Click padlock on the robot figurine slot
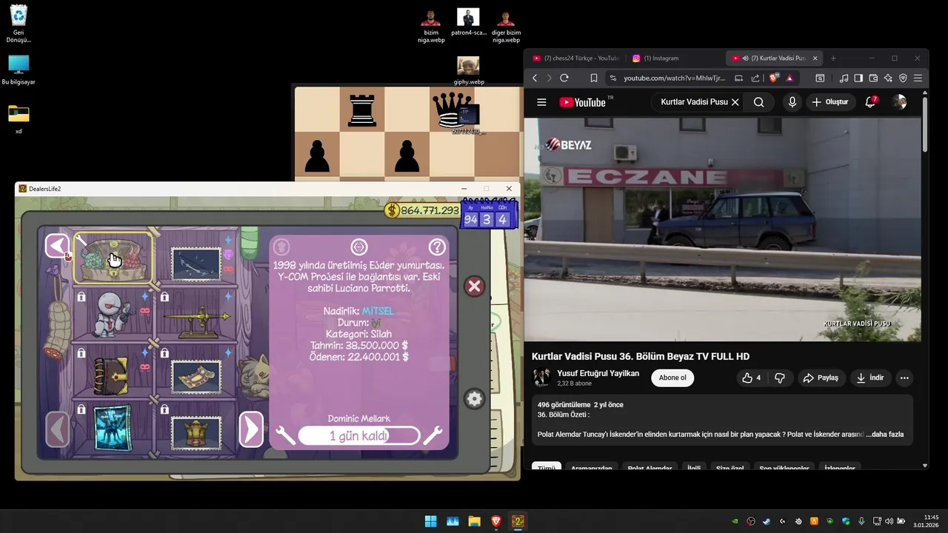948x533 pixels. pyautogui.click(x=81, y=296)
